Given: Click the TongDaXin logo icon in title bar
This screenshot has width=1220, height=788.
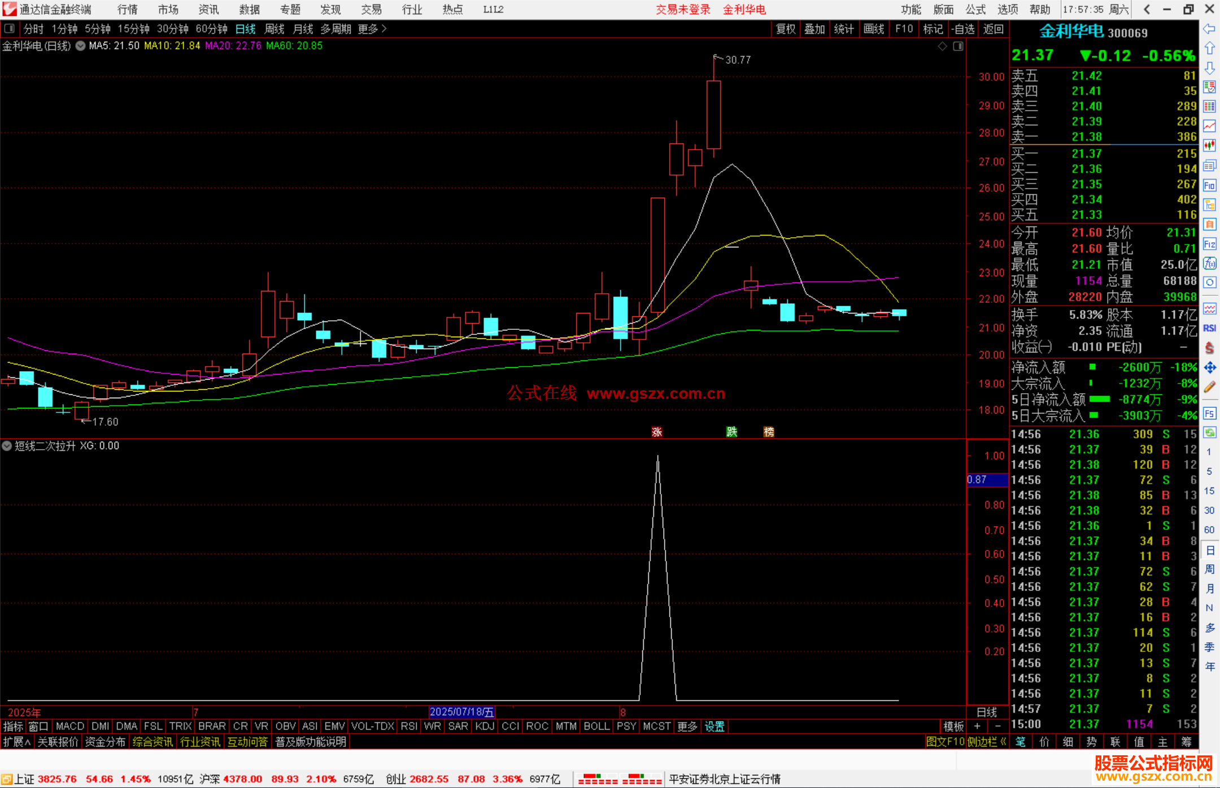Looking at the screenshot, I should (x=9, y=9).
